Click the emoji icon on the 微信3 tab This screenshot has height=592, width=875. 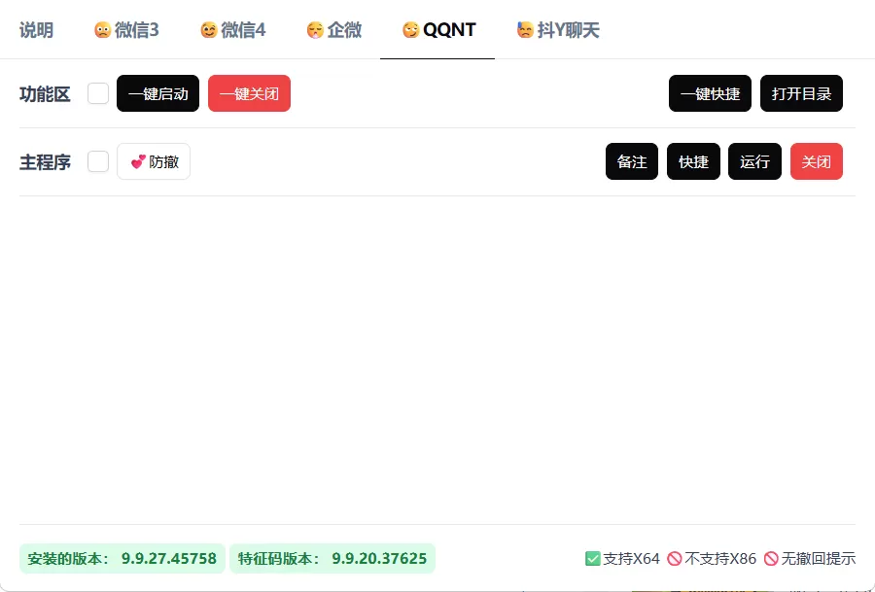click(102, 29)
